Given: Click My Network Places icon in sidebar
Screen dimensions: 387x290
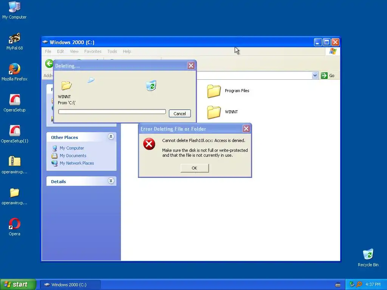Looking at the screenshot, I should point(54,163).
